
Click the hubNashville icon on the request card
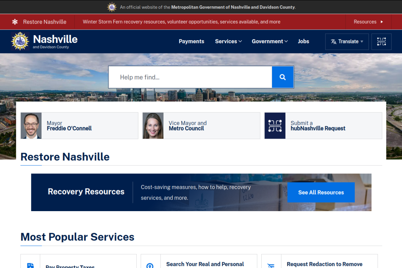click(x=275, y=126)
